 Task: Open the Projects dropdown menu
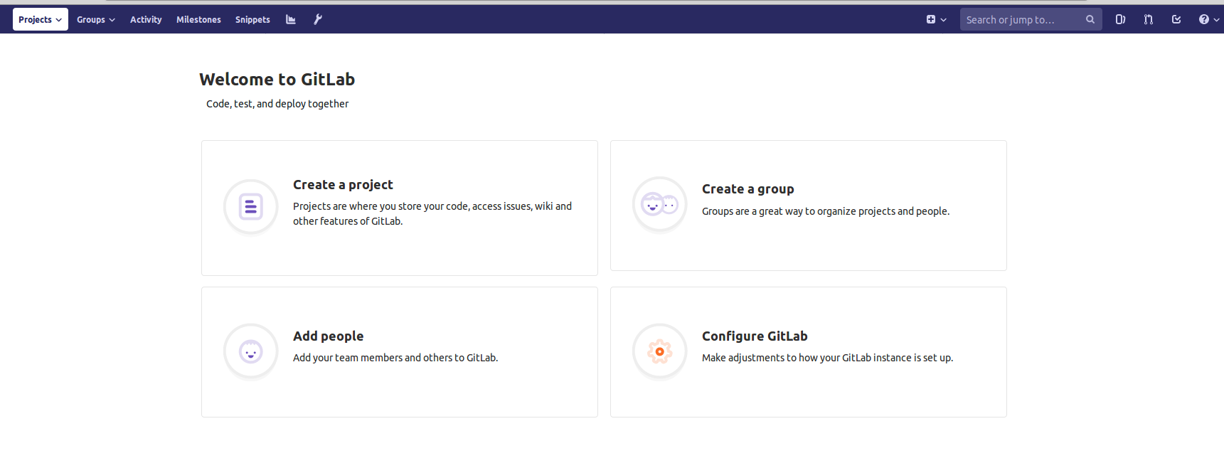click(40, 19)
